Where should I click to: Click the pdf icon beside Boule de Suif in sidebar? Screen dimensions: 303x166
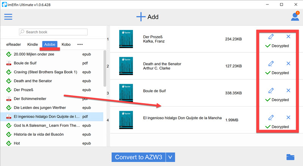(9, 63)
